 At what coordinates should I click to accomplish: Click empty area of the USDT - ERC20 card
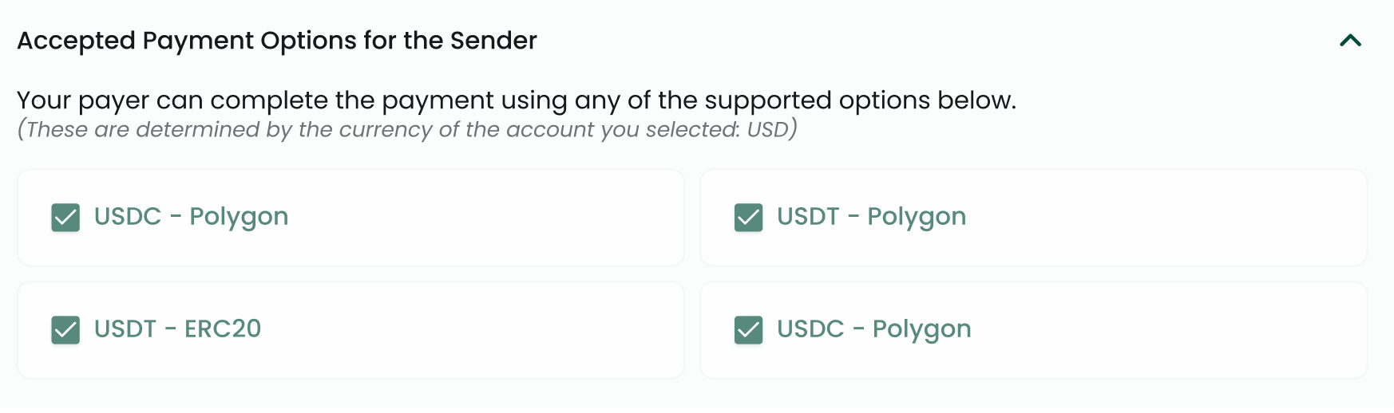point(479,330)
